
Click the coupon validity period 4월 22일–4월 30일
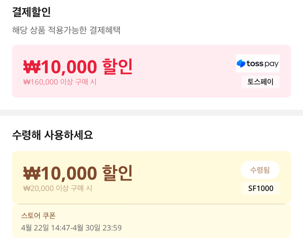(71, 228)
